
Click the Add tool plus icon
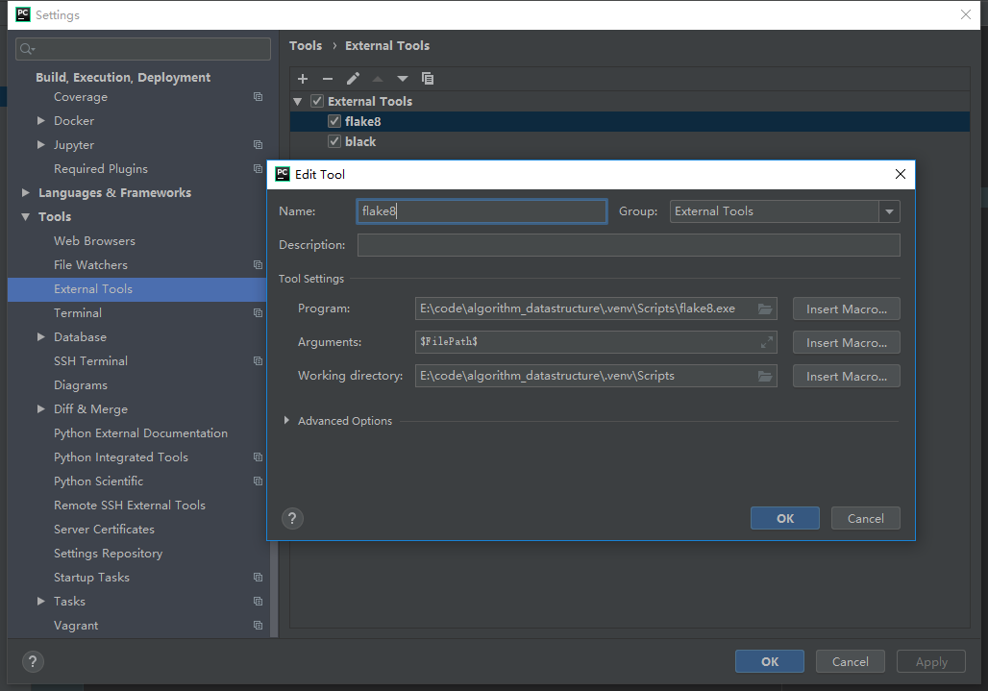(303, 79)
